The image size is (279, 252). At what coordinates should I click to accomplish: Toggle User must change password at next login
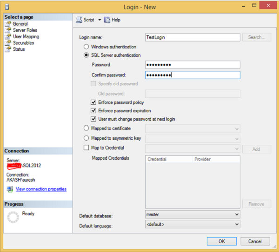(x=93, y=119)
